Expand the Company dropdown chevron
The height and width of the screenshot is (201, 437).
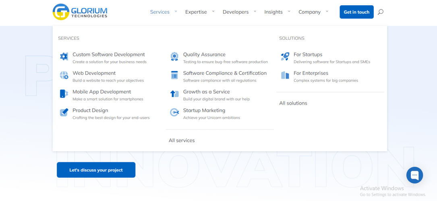pos(327,12)
